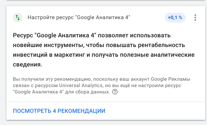Open the three-dot more options menu
Viewport: 207px width, 125px height.
point(195,18)
